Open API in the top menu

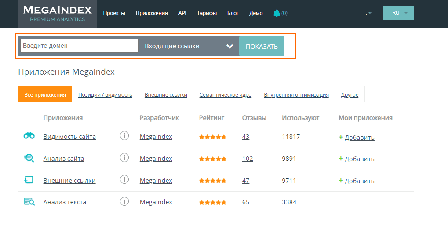[x=182, y=13]
